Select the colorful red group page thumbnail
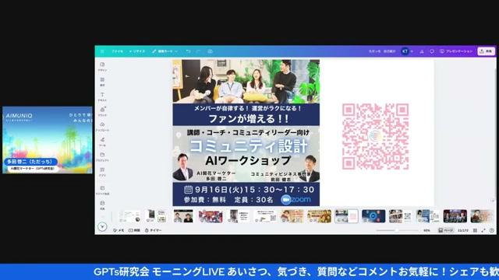This screenshot has height=280, width=499. pyautogui.click(x=211, y=216)
